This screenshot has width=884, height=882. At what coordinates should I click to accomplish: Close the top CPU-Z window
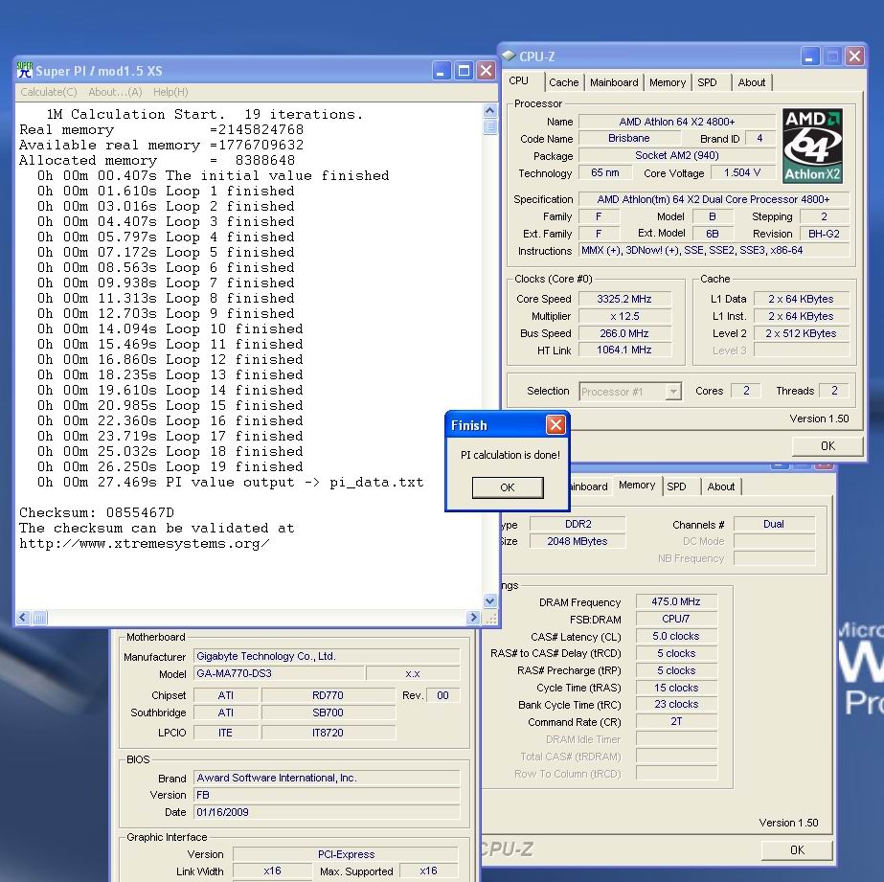click(x=854, y=56)
